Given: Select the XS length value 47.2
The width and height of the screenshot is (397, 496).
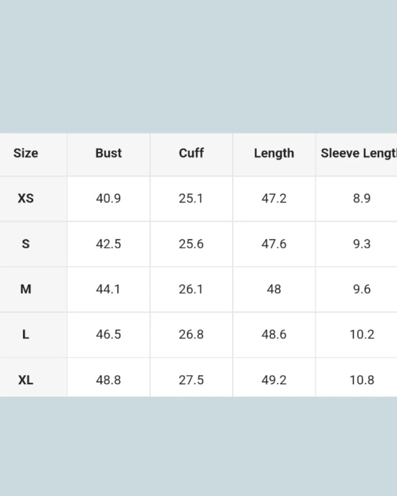Looking at the screenshot, I should click(x=274, y=198).
